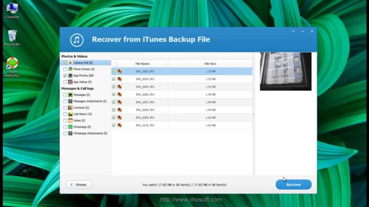Click the file icon beside IMG_0003.JPG

pyautogui.click(x=119, y=71)
